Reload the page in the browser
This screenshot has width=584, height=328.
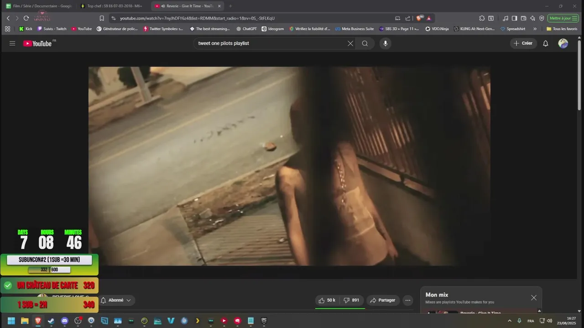26,18
